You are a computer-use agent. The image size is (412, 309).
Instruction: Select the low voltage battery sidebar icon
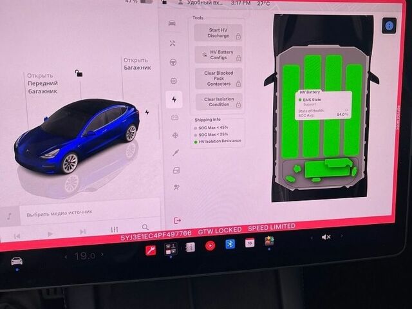(x=174, y=118)
